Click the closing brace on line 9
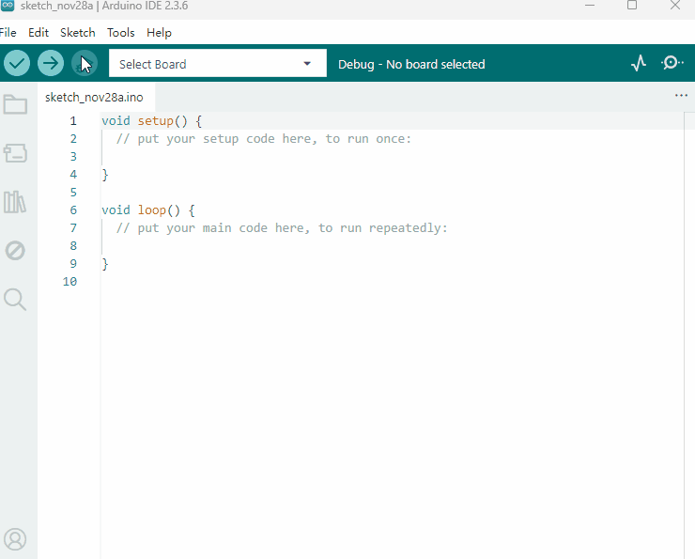Image resolution: width=695 pixels, height=559 pixels. click(105, 264)
